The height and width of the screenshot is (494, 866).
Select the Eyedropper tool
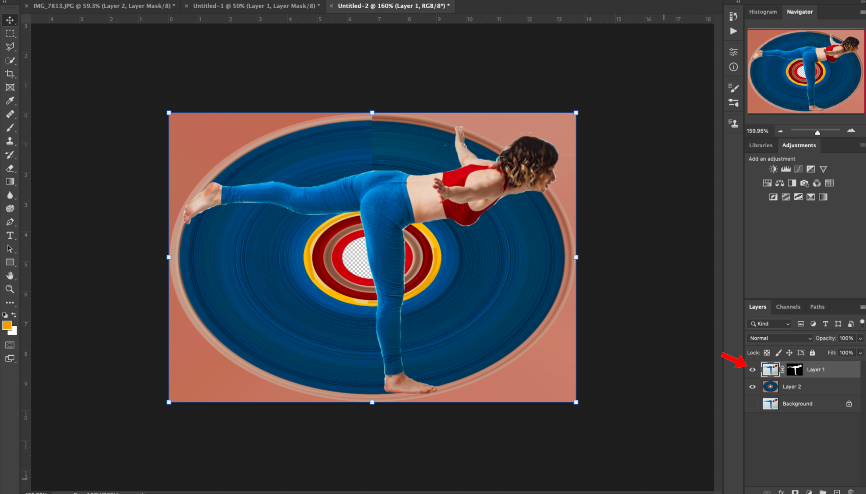pos(10,101)
